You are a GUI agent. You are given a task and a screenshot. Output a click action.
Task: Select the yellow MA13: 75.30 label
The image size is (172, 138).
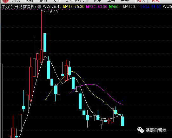tap(74, 7)
